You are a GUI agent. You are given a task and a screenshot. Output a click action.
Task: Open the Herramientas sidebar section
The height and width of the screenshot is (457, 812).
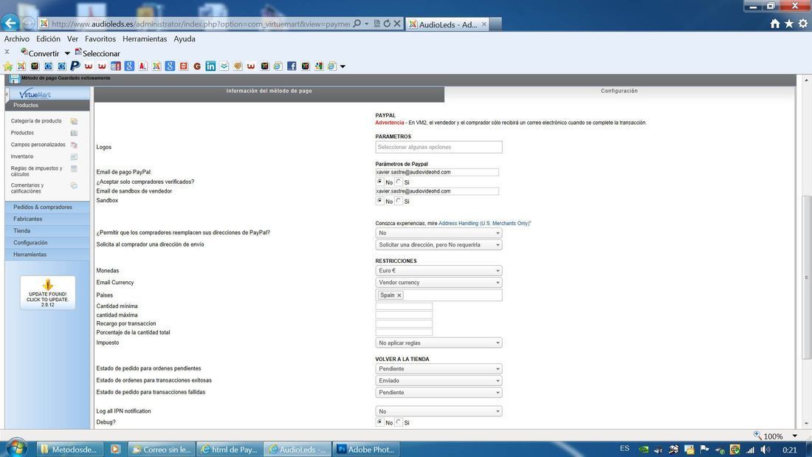click(x=47, y=255)
